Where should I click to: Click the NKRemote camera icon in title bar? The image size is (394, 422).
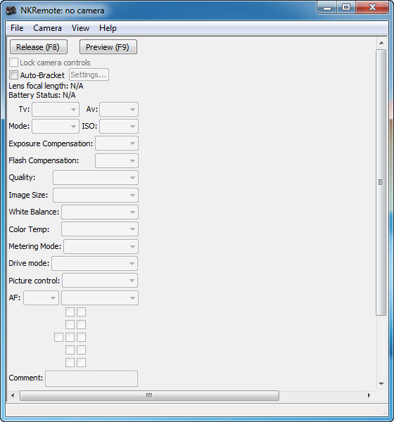[11, 11]
